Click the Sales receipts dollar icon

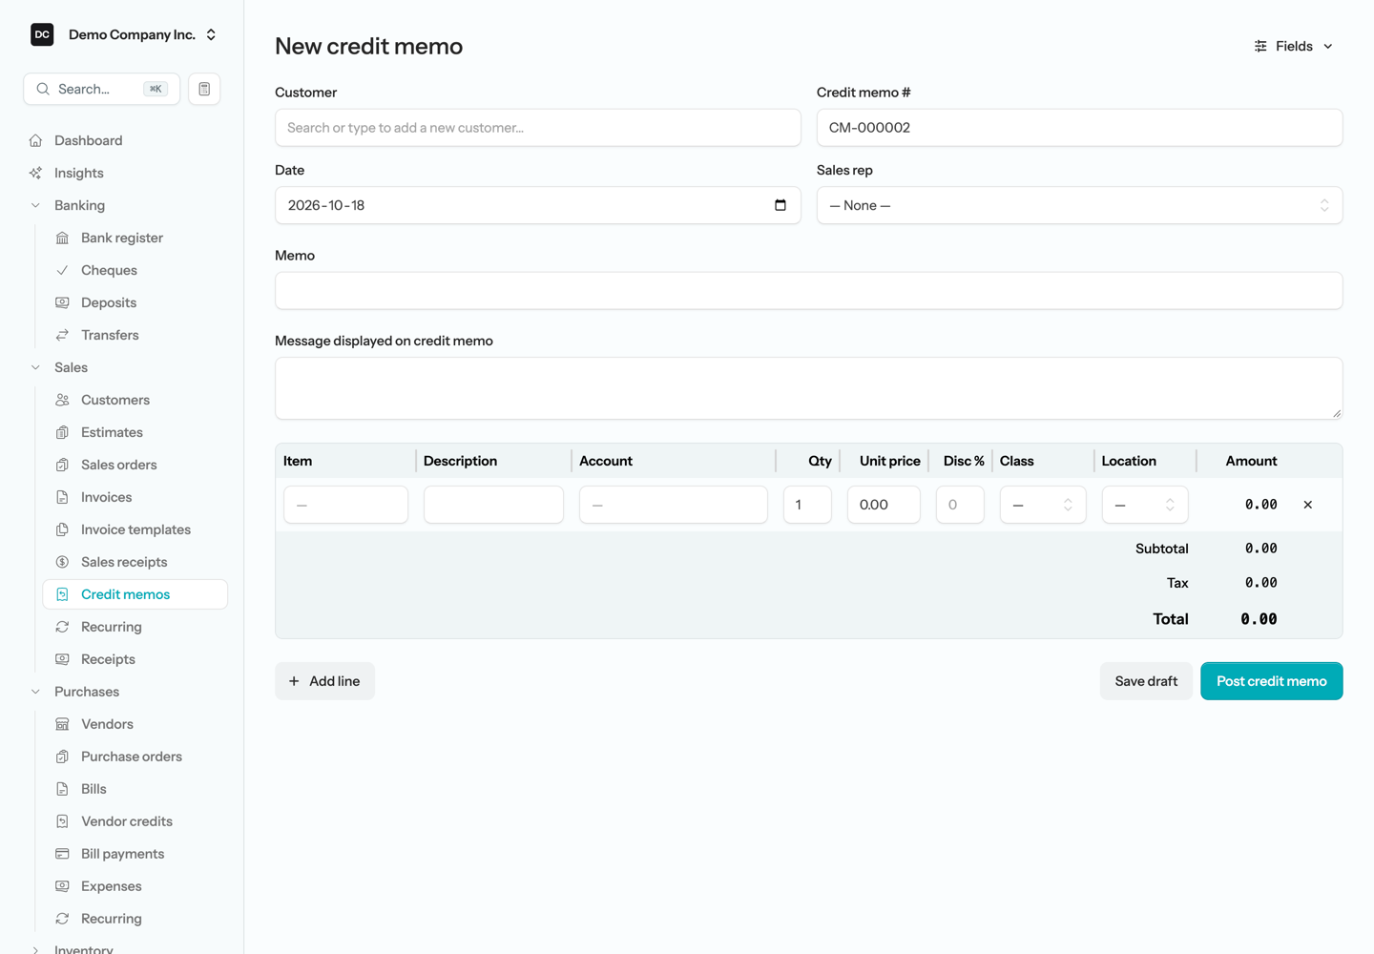tap(62, 562)
